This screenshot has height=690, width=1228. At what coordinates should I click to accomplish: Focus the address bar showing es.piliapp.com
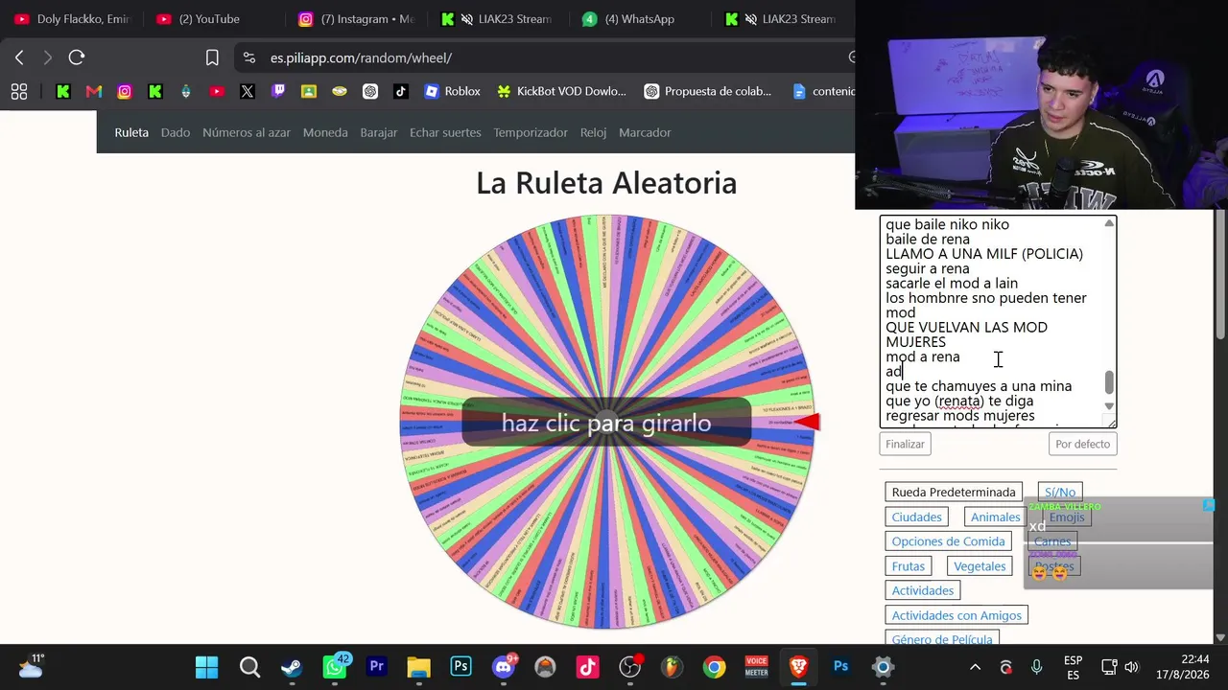547,57
